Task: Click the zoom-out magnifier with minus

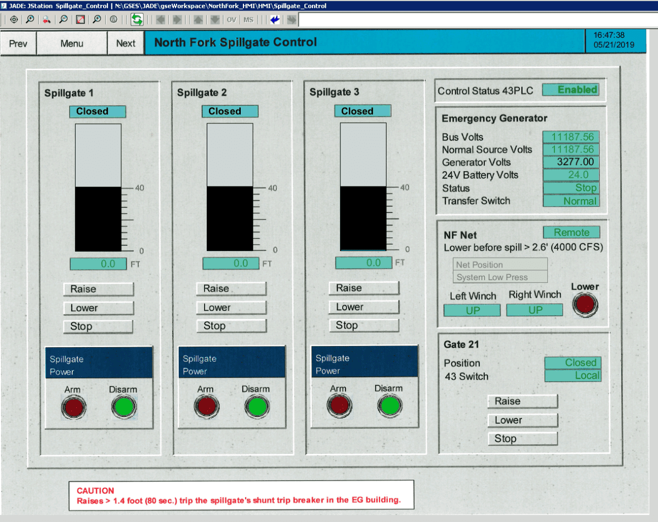Action: click(x=64, y=19)
